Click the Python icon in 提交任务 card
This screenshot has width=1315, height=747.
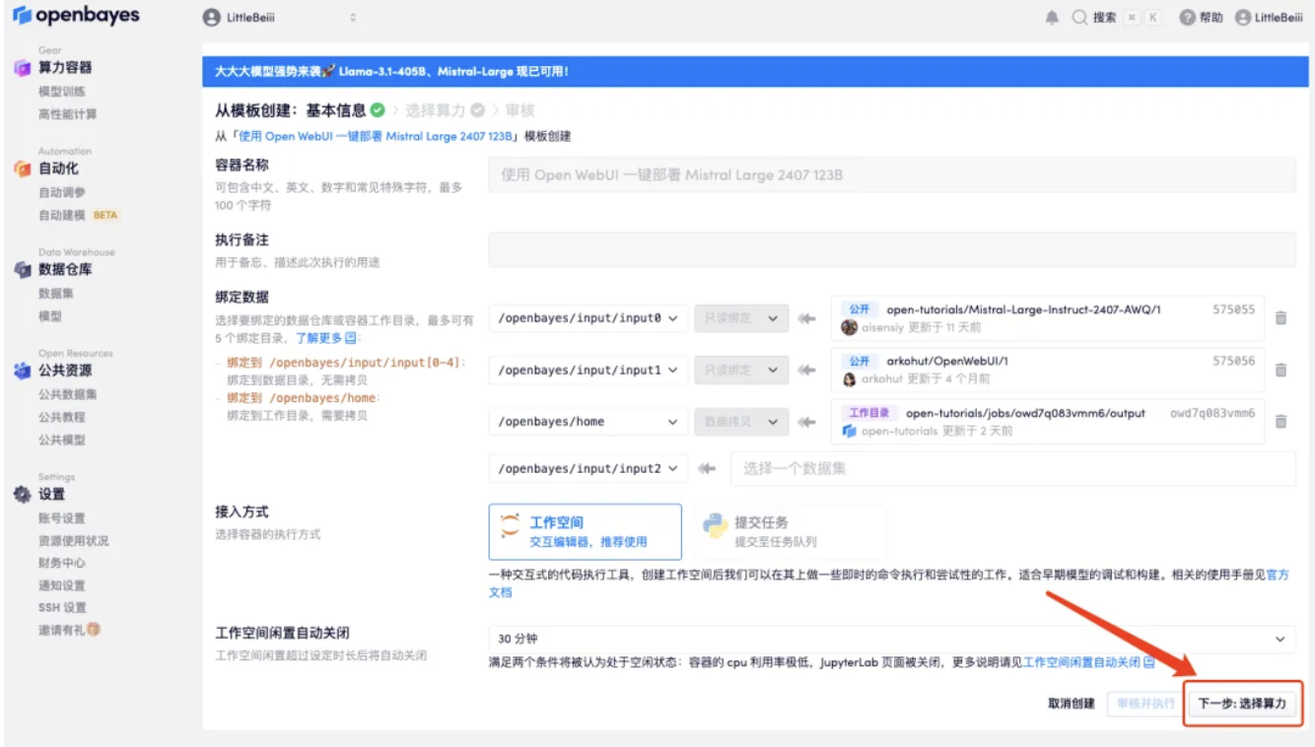click(715, 525)
